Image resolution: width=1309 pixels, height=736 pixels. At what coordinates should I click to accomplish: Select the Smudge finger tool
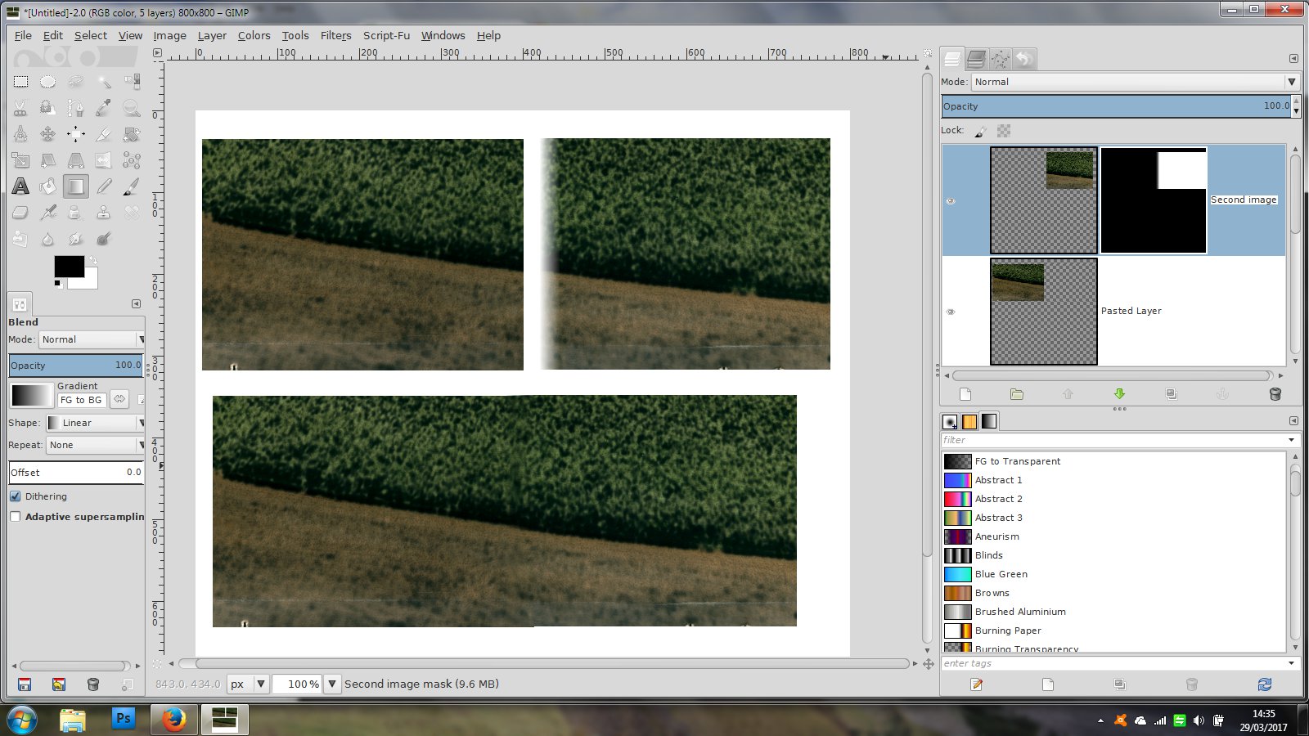(76, 239)
